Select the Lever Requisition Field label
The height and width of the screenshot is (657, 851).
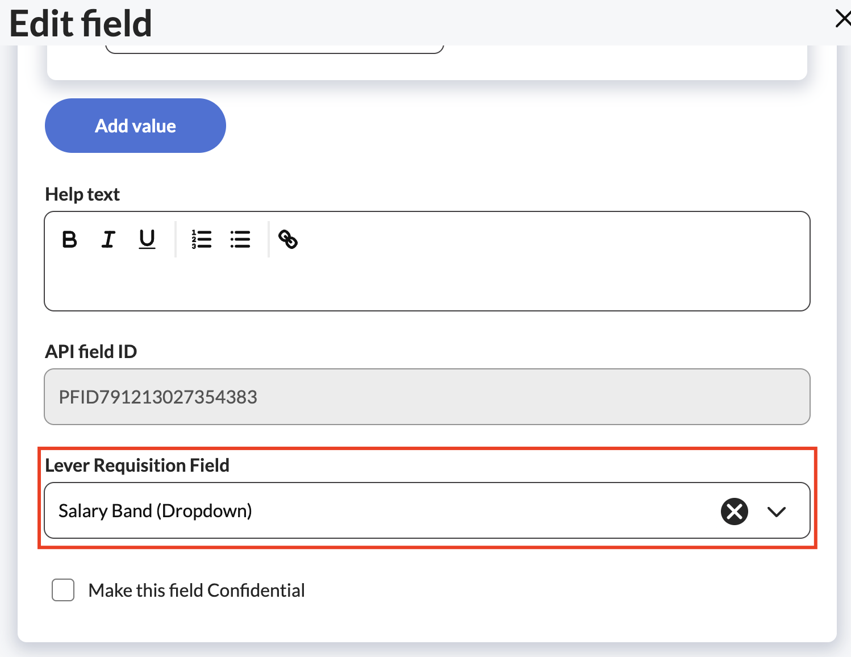pos(137,465)
